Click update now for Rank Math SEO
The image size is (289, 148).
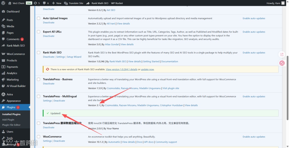(x=147, y=69)
